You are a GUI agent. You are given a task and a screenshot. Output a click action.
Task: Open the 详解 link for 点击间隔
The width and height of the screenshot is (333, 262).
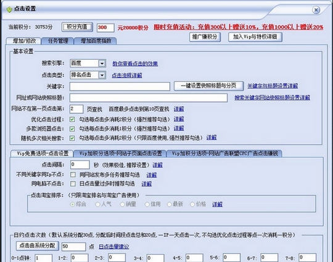point(158,165)
